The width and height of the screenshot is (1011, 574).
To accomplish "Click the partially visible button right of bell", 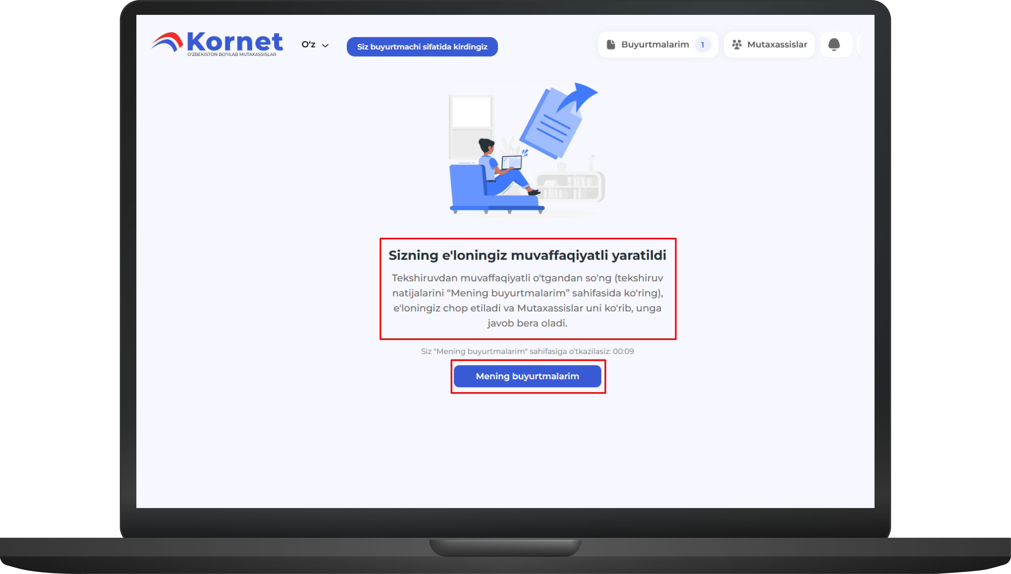I will 859,45.
